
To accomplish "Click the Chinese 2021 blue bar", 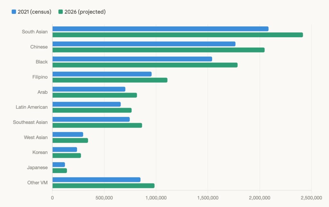I will (x=144, y=44).
